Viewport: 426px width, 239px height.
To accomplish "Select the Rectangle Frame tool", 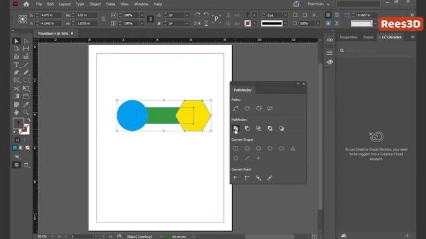I will coord(17,80).
